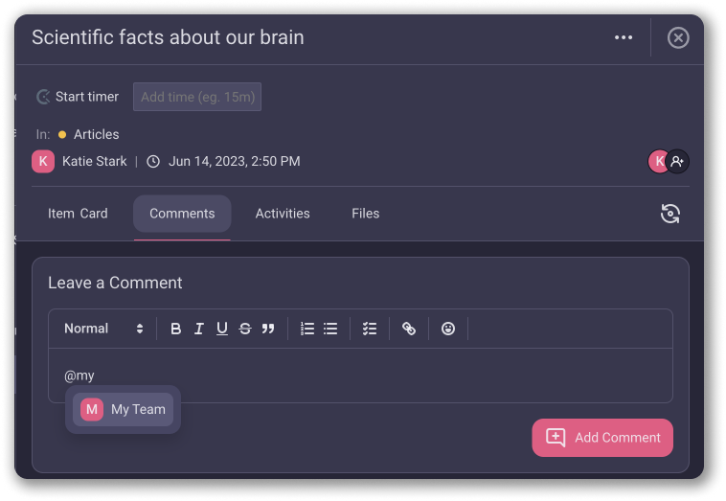Switch to the Item Card tab
This screenshot has width=726, height=501.
(x=78, y=214)
